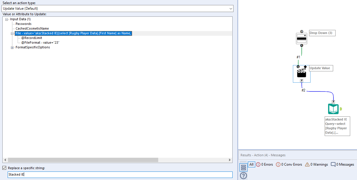Click the lightning anchor below the Update Value tool
This screenshot has width=357, height=180.
(x=301, y=80)
